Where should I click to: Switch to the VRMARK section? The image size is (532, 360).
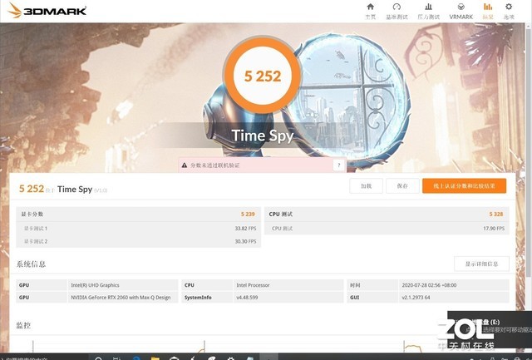(461, 11)
